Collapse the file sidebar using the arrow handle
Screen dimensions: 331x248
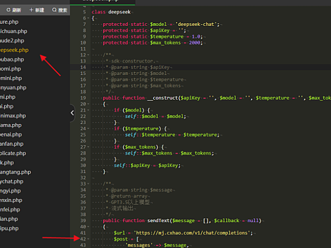click(72, 113)
